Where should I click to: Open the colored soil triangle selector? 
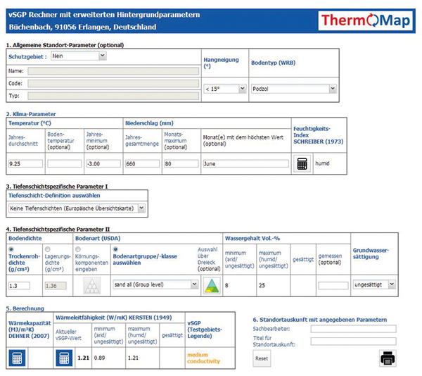coord(212,285)
